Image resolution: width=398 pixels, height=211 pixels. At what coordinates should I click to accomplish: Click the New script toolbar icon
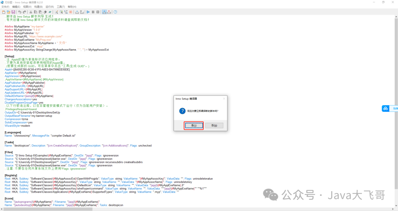(x=4, y=12)
